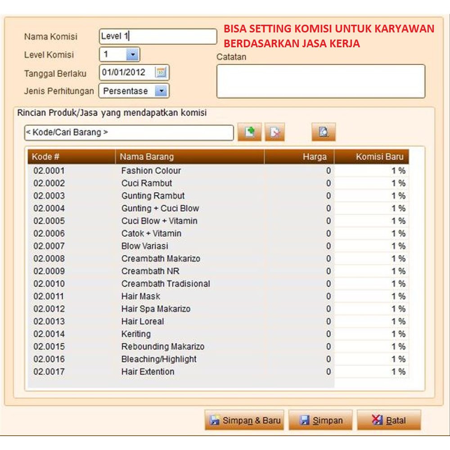This screenshot has height=450, width=450.
Task: Open the calendar picker for Tanggal Berlaku
Action: pos(161,72)
